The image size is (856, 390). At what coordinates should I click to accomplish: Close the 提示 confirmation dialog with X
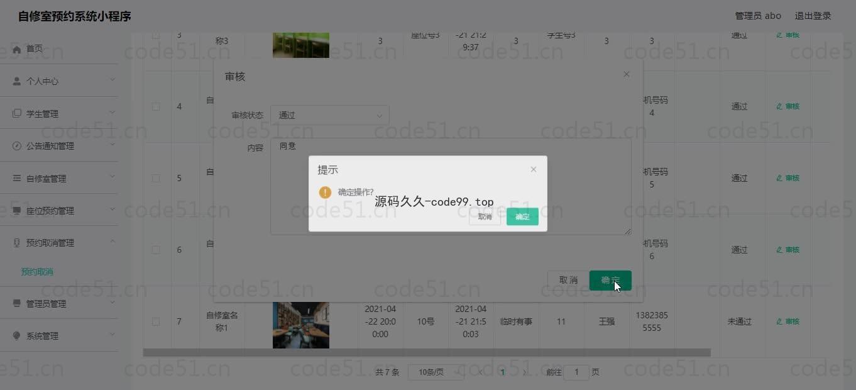tap(534, 169)
